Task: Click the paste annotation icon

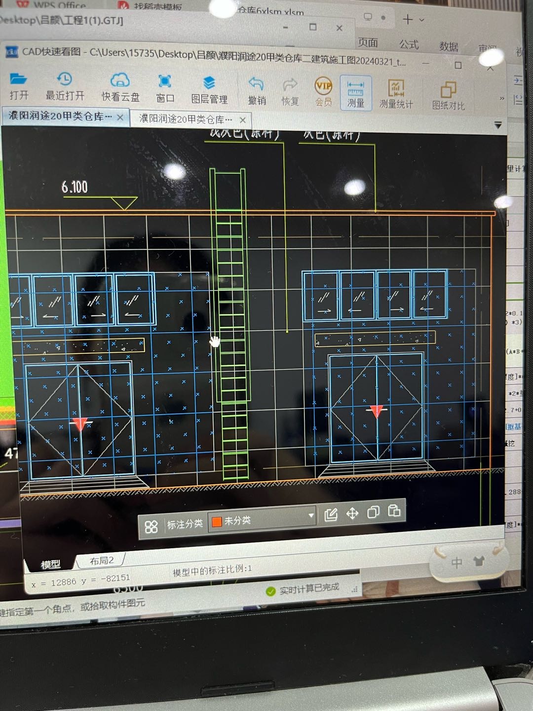Action: coord(394,511)
